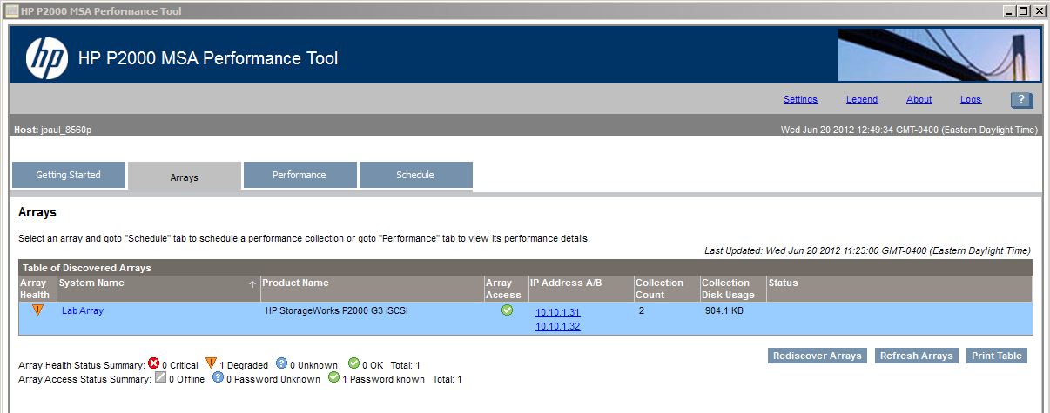Open help with the question mark icon
This screenshot has height=413, width=1050.
[1022, 100]
